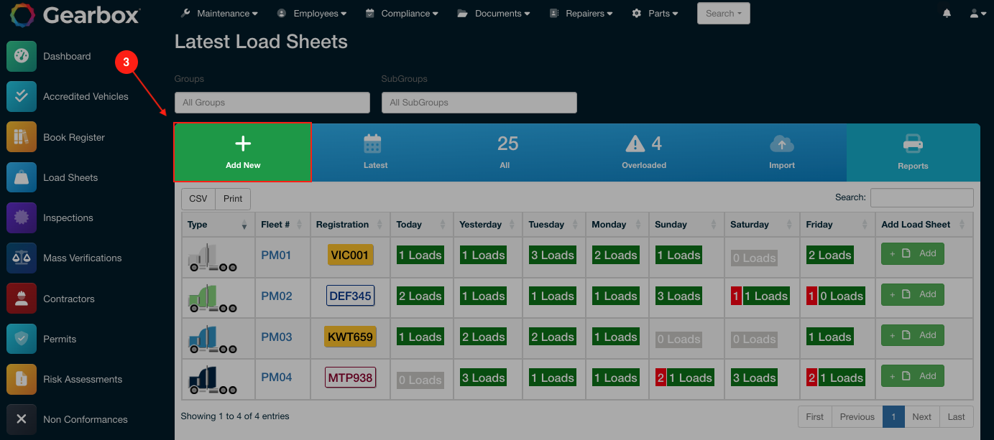The height and width of the screenshot is (440, 994).
Task: Switch to the Reports tab
Action: pos(913,152)
